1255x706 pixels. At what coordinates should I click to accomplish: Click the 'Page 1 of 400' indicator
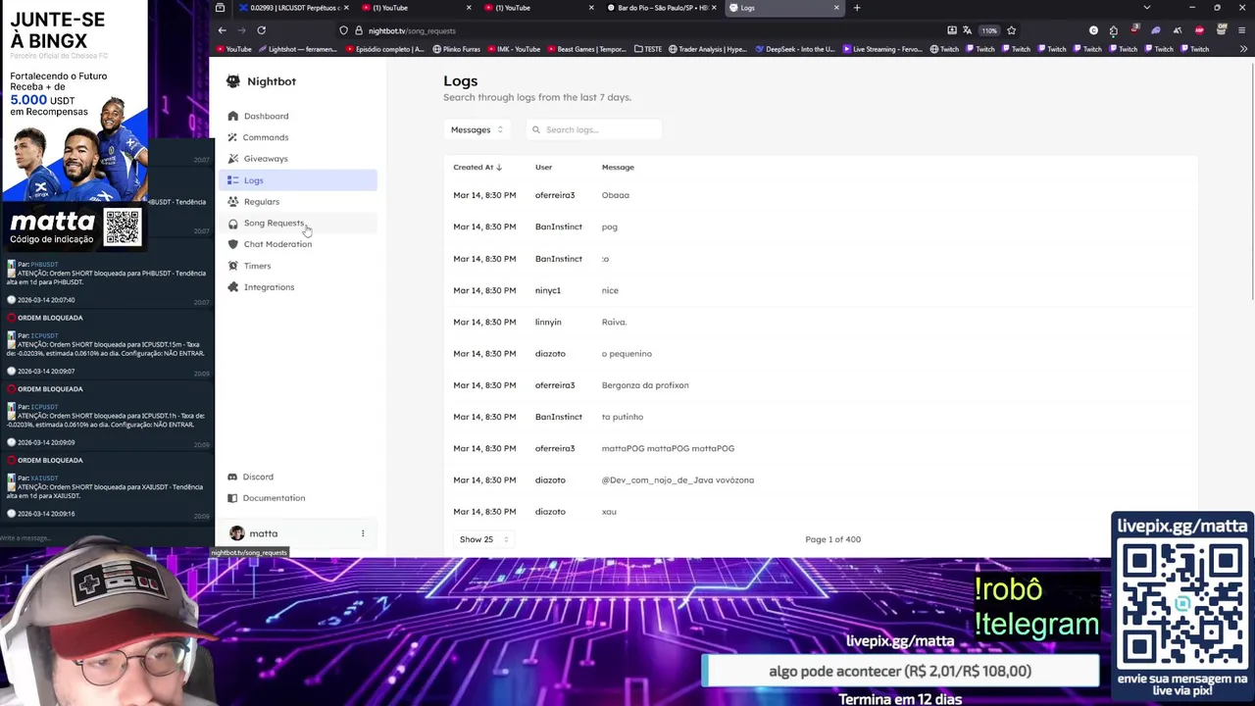(x=833, y=539)
